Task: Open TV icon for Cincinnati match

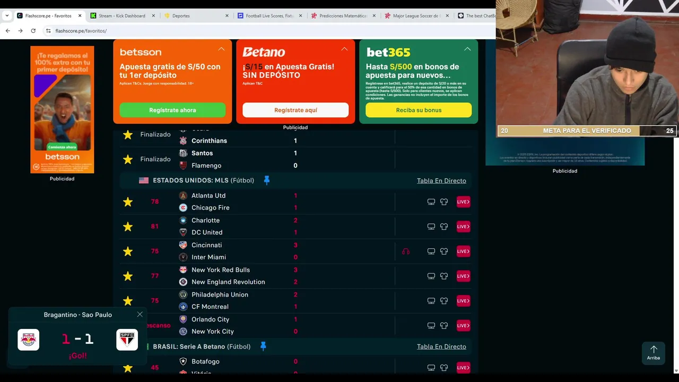Action: [x=431, y=251]
